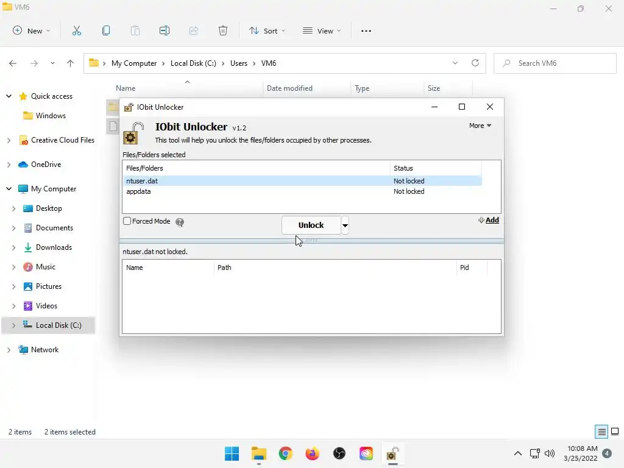The height and width of the screenshot is (468, 624).
Task: Go forward with the Explorer forward arrow
Action: coord(34,63)
